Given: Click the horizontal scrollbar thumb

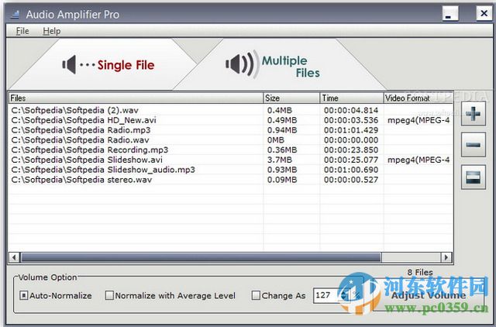Looking at the screenshot, I should (201, 257).
